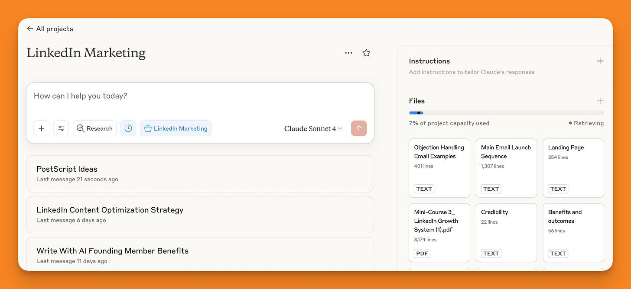Open the PostScript Ideas conversation
The width and height of the screenshot is (631, 289).
200,173
